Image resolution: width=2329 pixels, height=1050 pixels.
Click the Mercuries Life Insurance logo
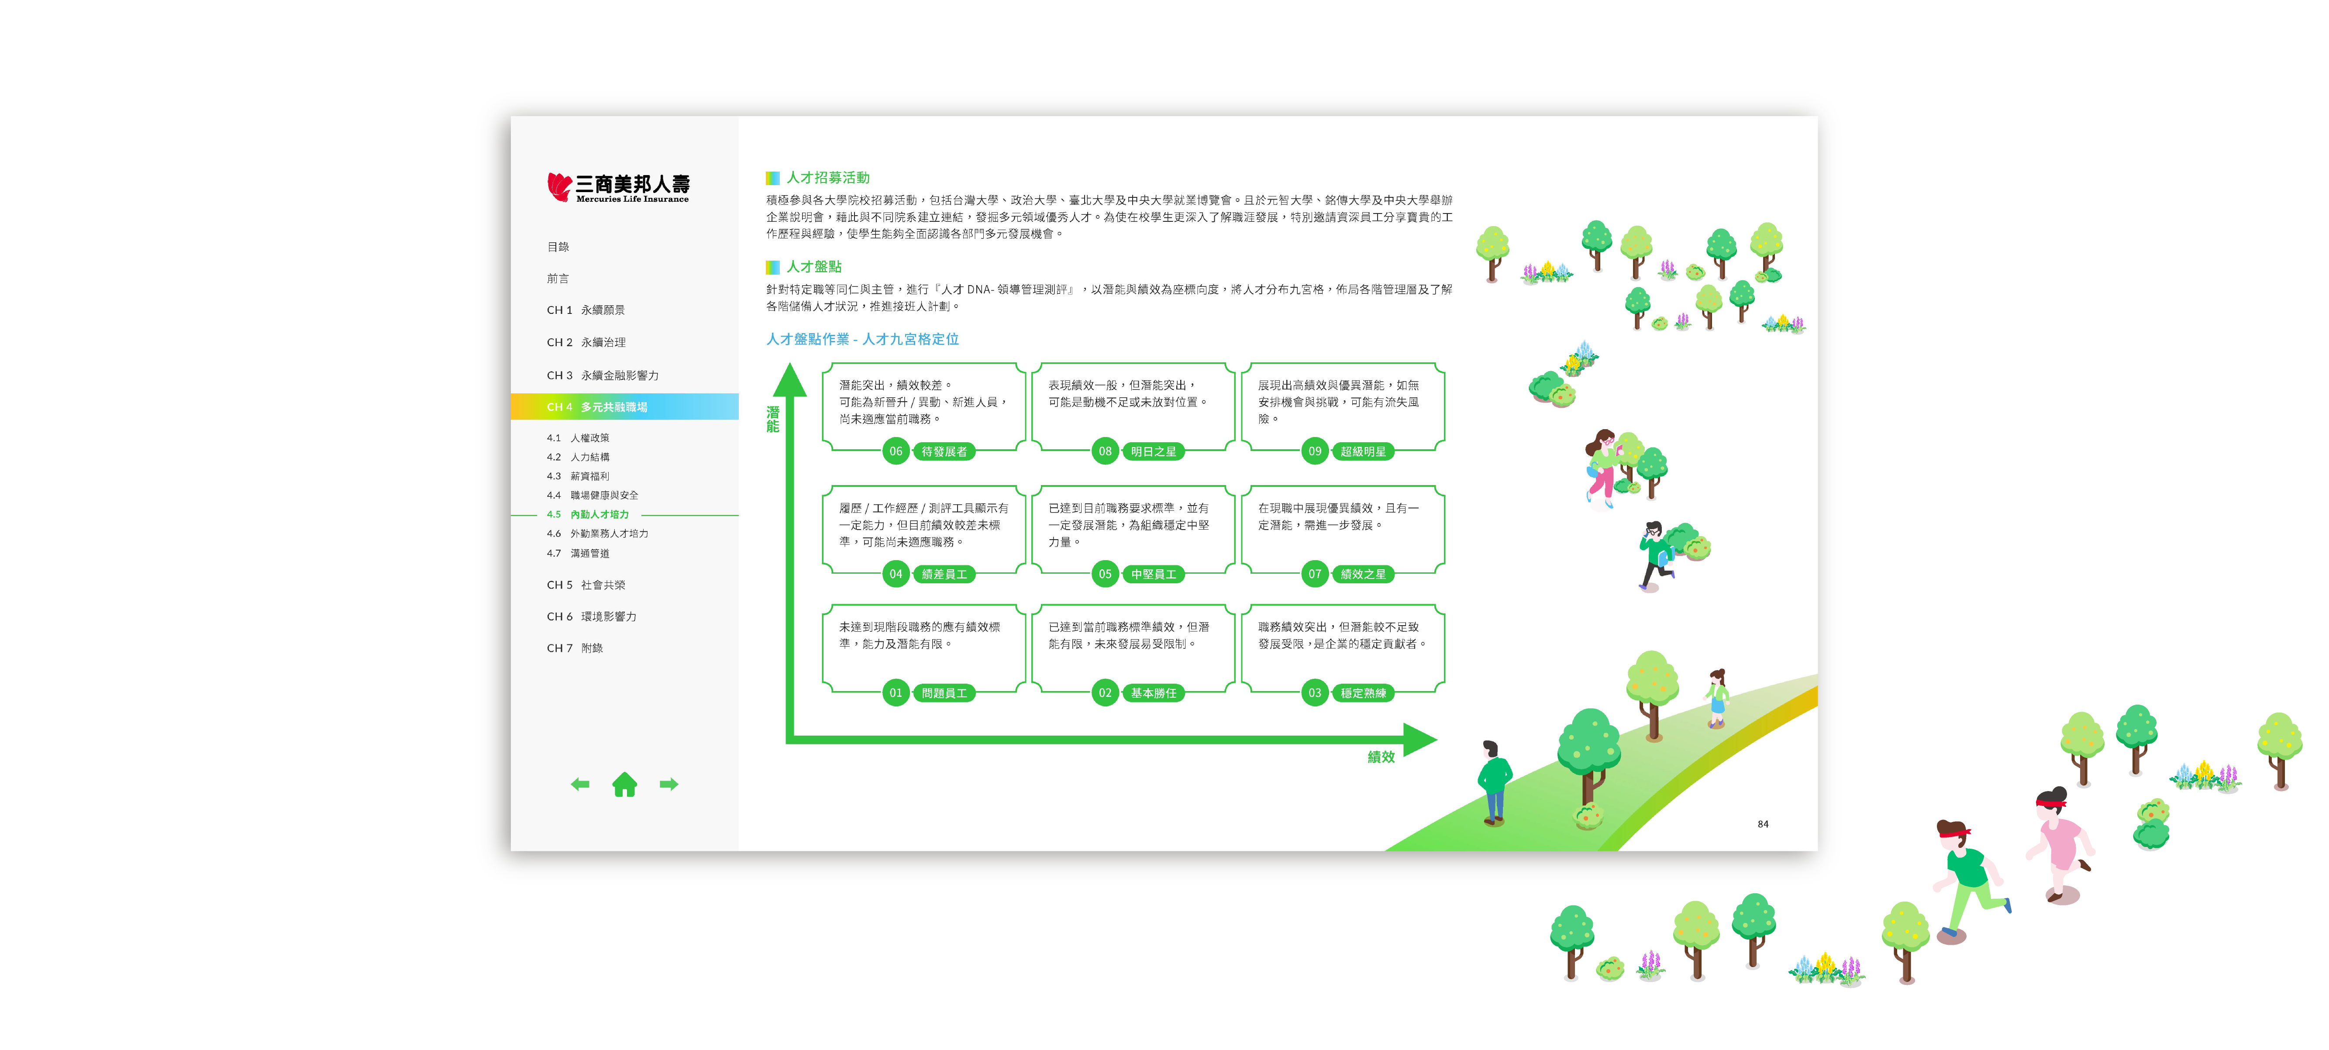[618, 187]
